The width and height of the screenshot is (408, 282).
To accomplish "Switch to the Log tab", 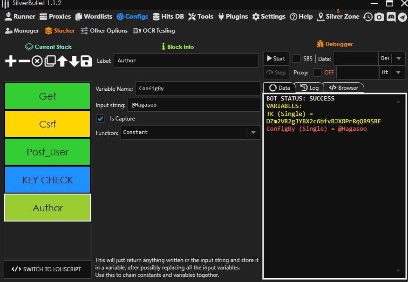I will click(x=310, y=87).
